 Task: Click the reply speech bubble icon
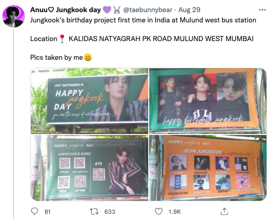click(x=35, y=212)
